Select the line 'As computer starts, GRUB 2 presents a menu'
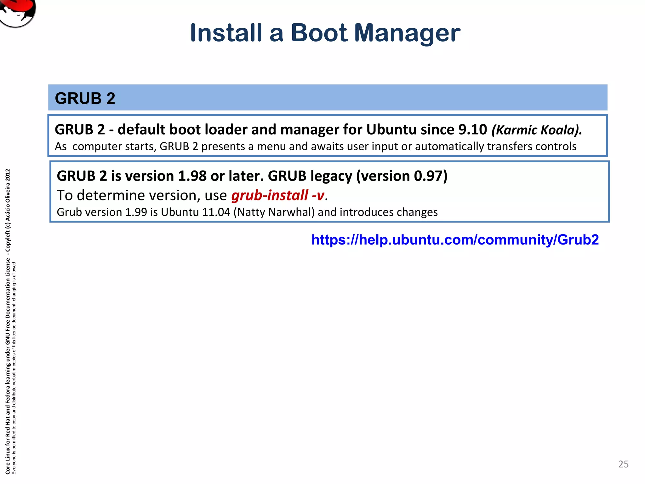Screen dimensions: 645x484 [316, 147]
